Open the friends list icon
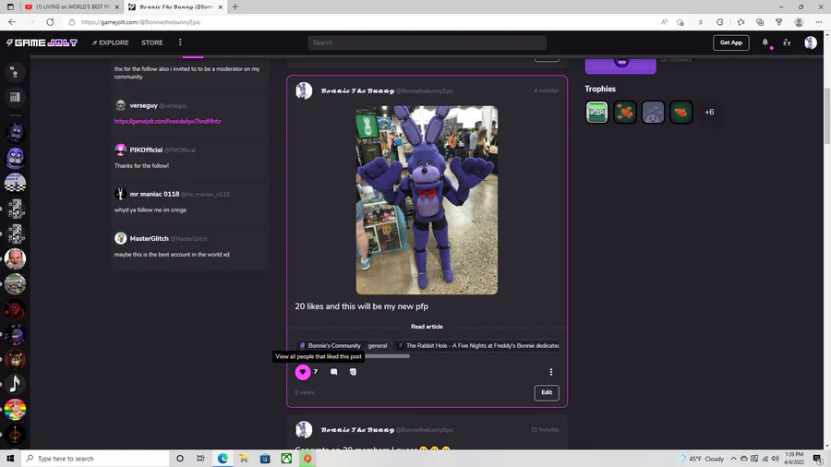This screenshot has height=467, width=831. tap(787, 42)
